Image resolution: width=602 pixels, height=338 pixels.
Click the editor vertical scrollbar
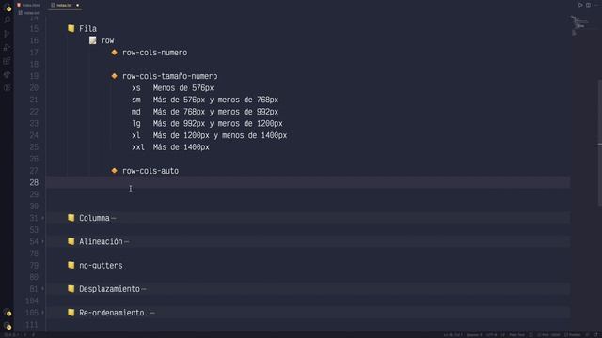(600, 142)
